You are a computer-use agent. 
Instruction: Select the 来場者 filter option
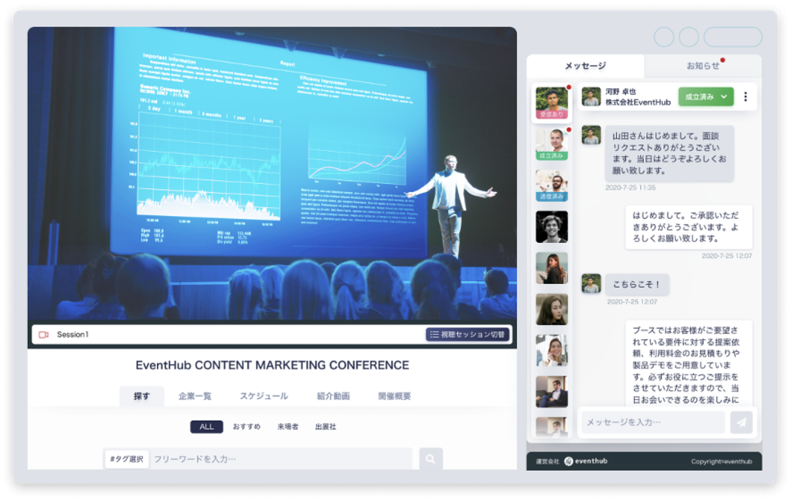pos(288,427)
